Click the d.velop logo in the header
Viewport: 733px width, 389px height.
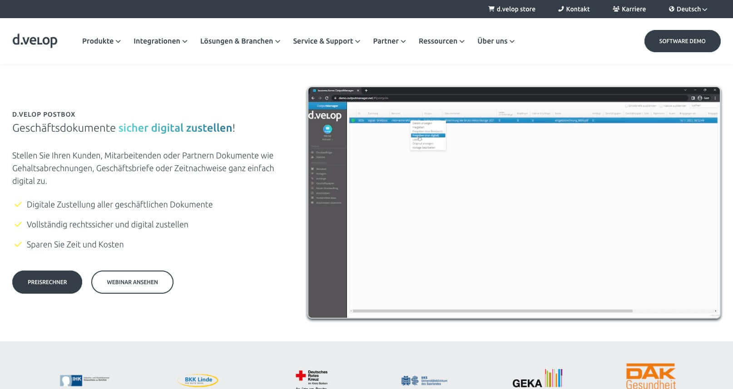point(35,41)
